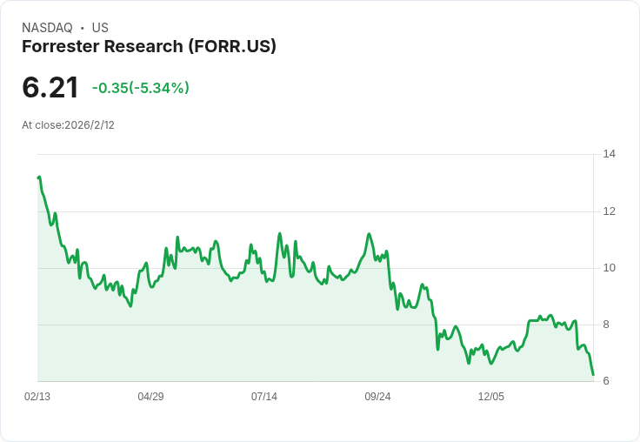Click the At close:2026/2/12 timestamp
The height and width of the screenshot is (442, 640).
click(x=68, y=125)
